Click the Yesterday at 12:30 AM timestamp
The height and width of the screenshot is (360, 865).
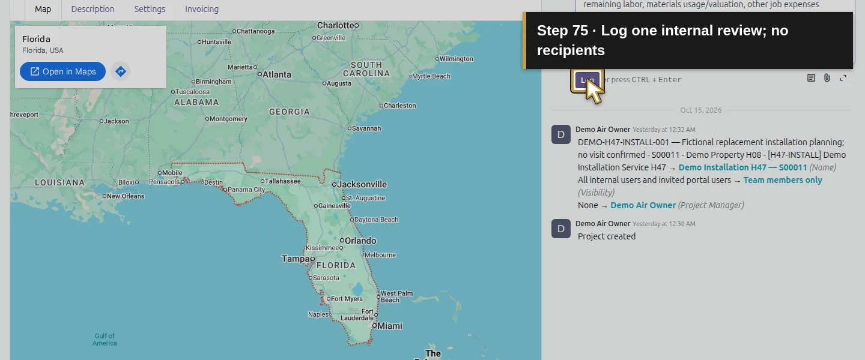[664, 224]
